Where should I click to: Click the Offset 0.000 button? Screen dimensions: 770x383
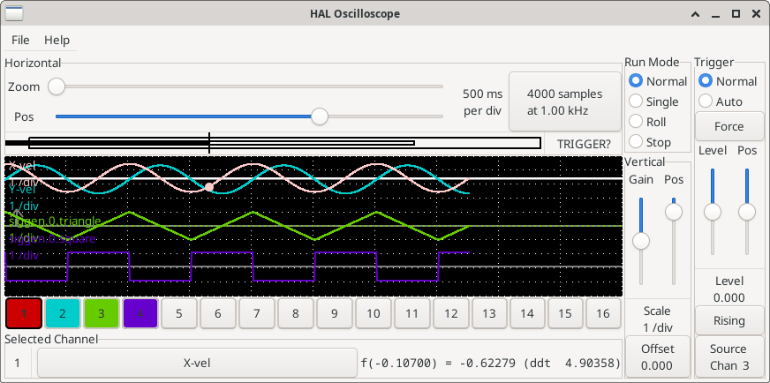(x=658, y=357)
